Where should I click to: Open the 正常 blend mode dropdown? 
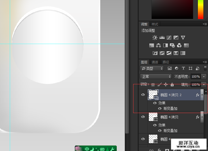click(x=156, y=77)
